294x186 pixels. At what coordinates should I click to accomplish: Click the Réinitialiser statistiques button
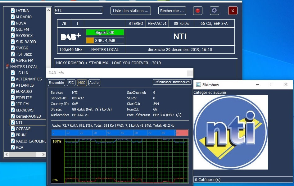(172, 82)
